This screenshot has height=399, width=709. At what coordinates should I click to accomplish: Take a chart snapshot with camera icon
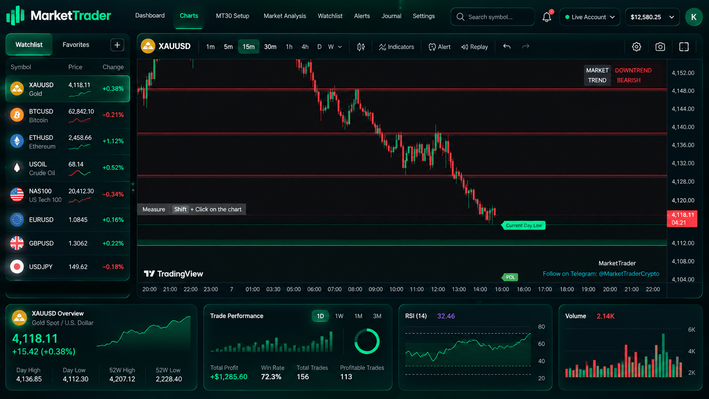tap(660, 47)
